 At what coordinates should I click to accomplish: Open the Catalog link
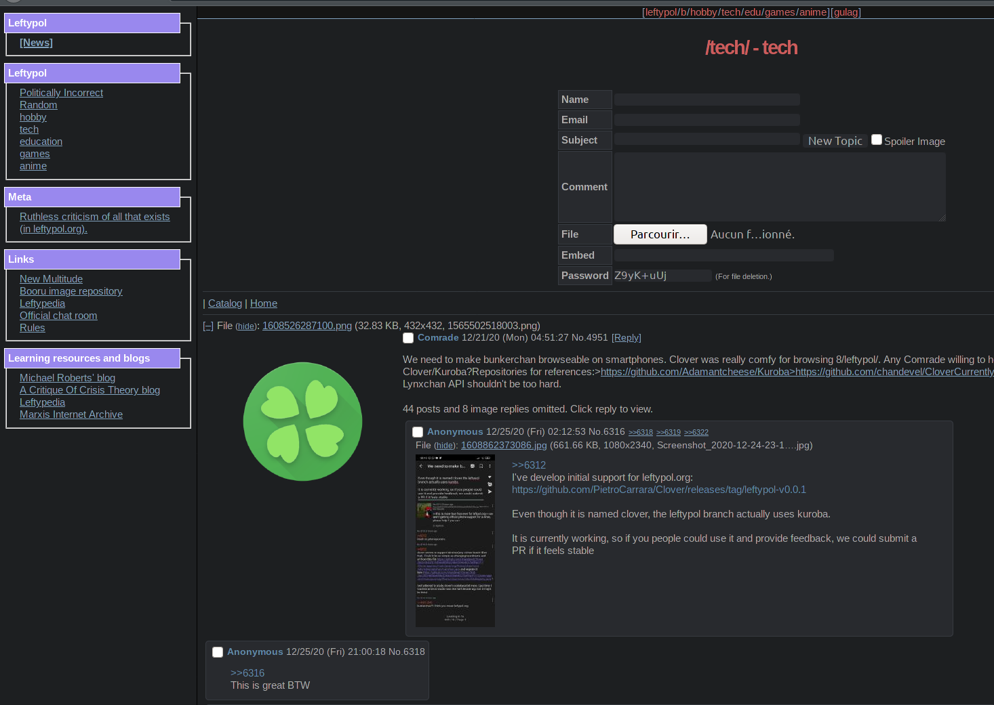225,303
